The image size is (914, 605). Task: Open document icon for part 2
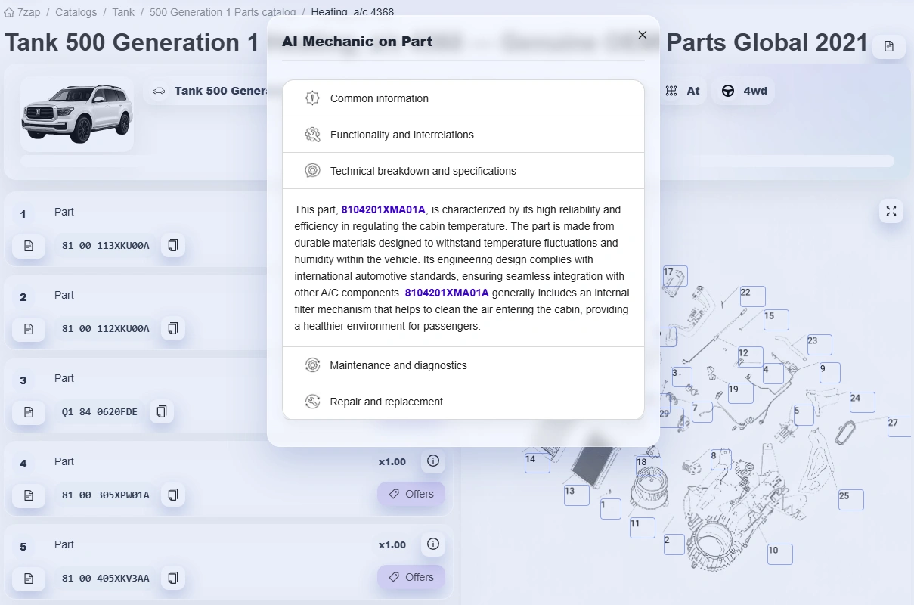tap(29, 329)
